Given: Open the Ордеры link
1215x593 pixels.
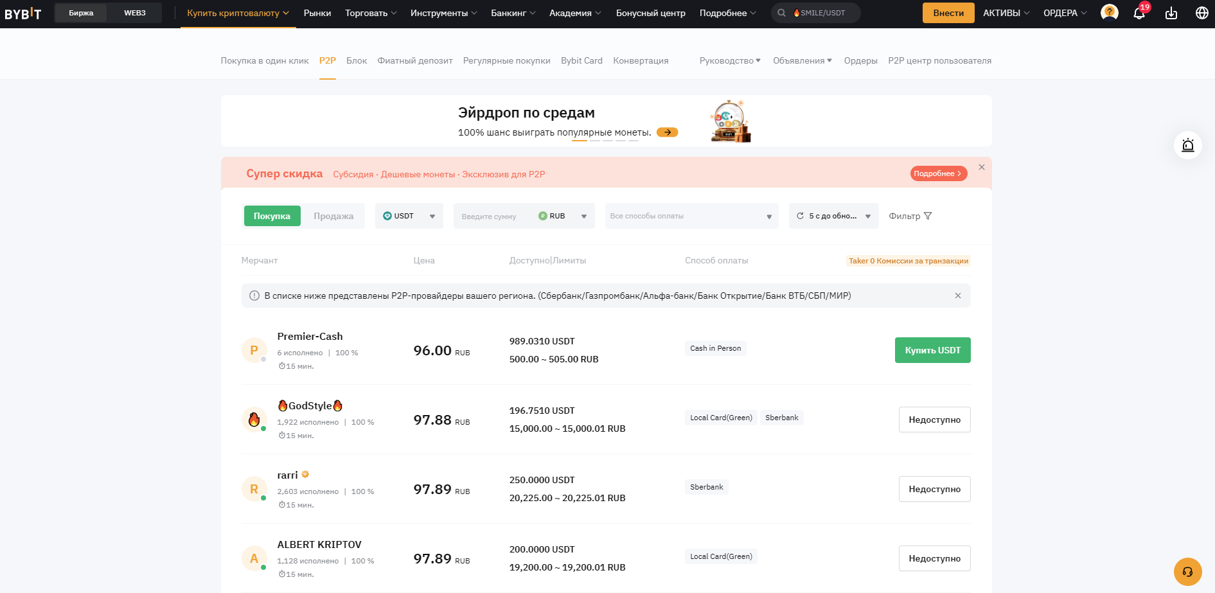Looking at the screenshot, I should coord(861,60).
